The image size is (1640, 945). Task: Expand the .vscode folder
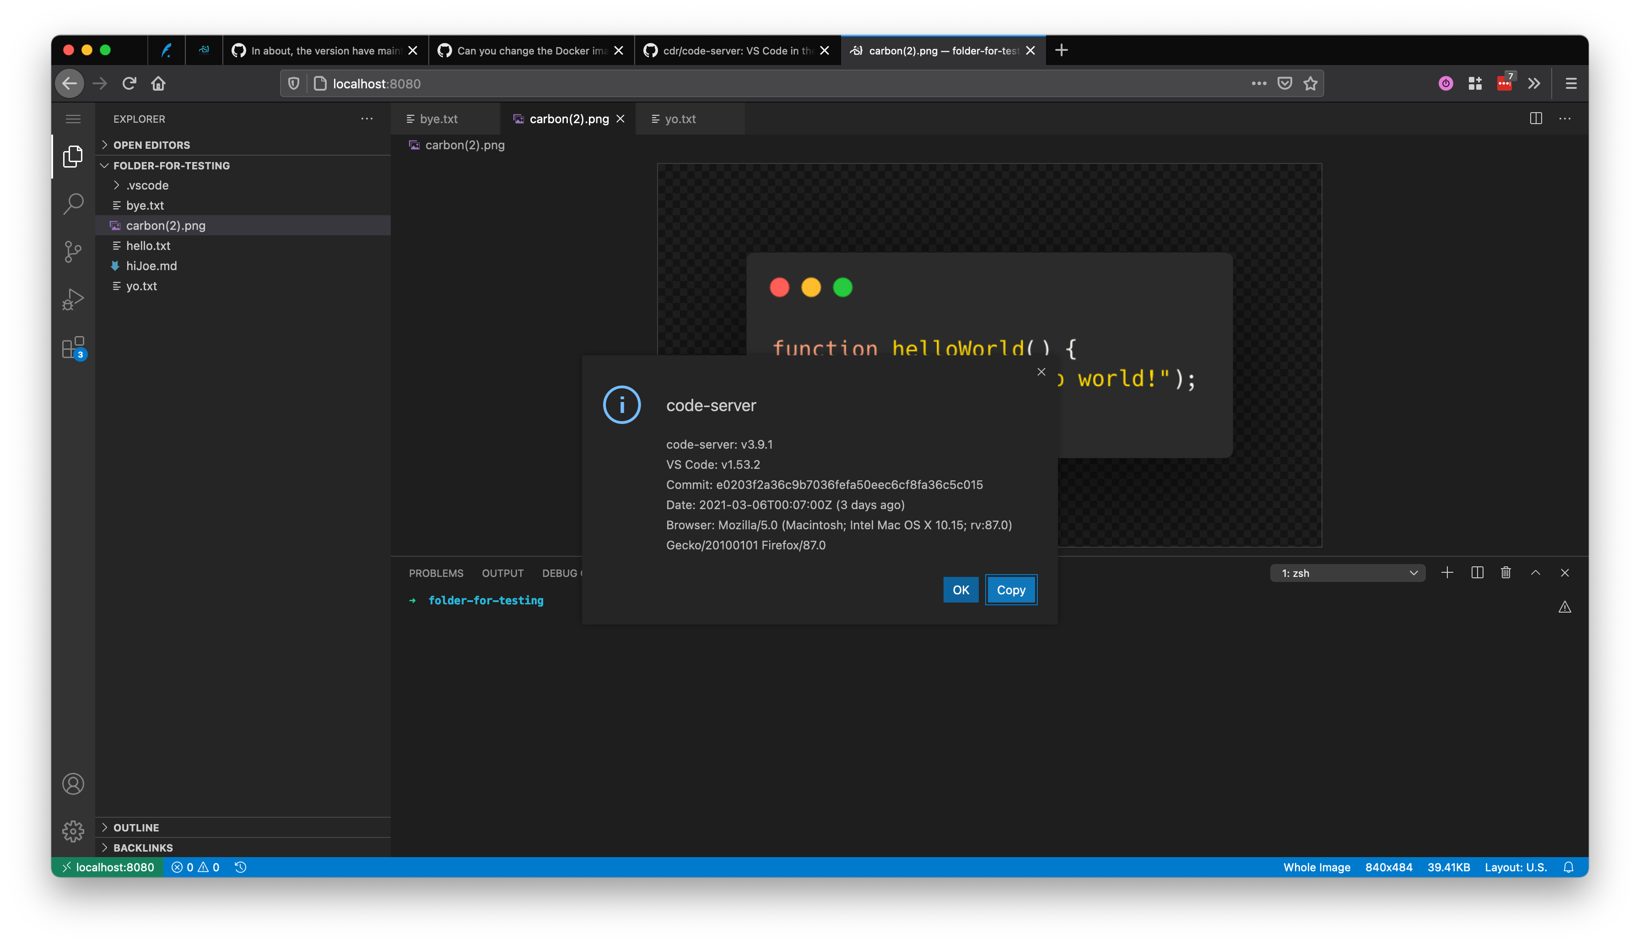[147, 185]
